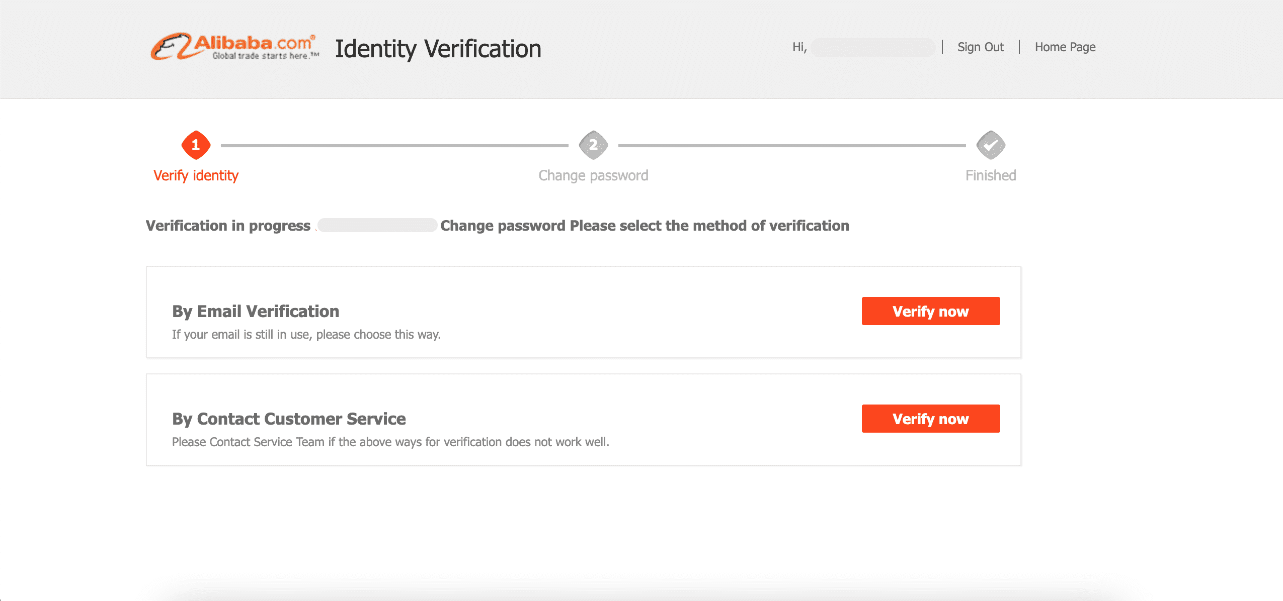Click the progress line between steps 1 and 2
Viewport: 1283px width, 601px height.
[x=394, y=146]
